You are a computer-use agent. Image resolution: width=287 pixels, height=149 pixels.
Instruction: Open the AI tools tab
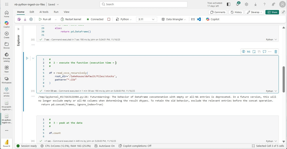44,12
